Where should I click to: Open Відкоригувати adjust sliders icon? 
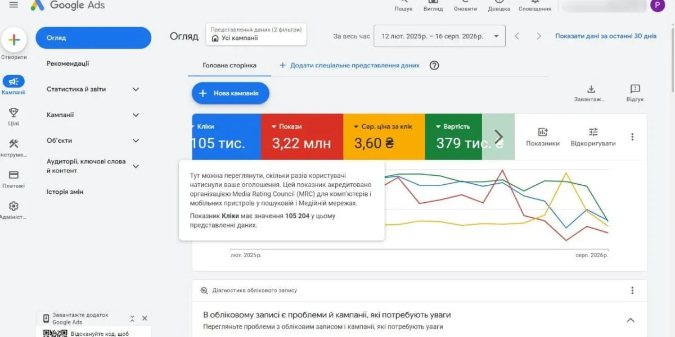(593, 132)
